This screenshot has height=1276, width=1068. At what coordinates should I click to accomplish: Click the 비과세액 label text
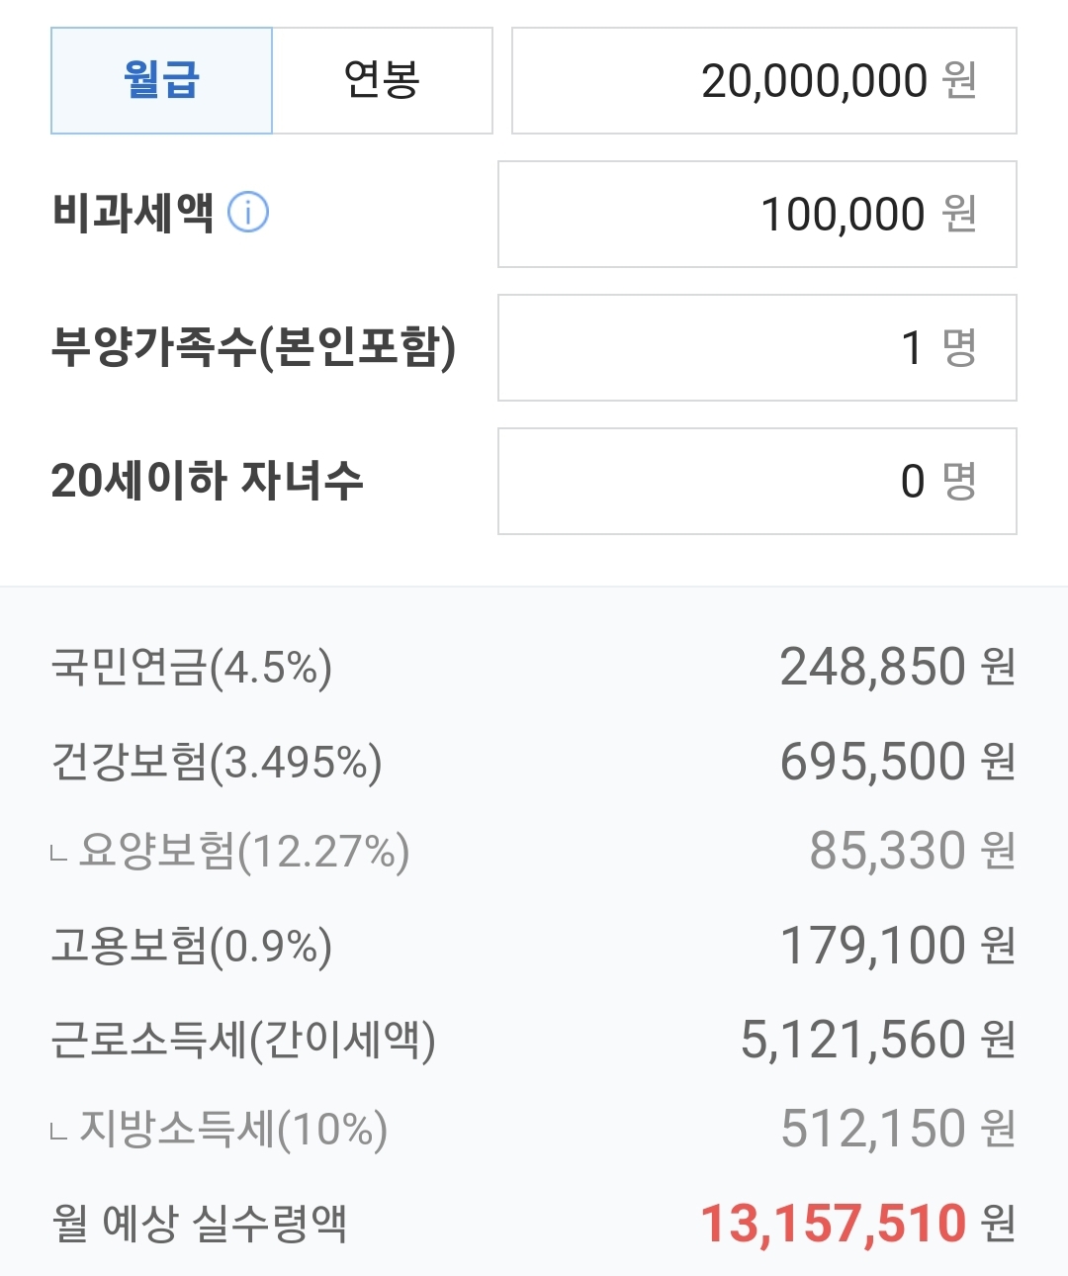(133, 213)
